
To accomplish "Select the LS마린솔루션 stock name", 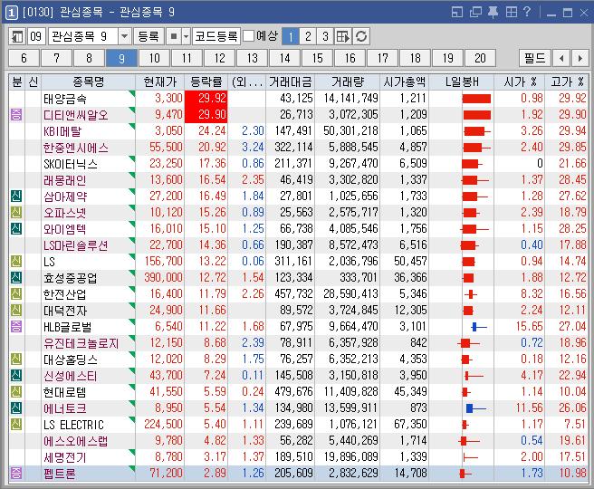I will 75,245.
